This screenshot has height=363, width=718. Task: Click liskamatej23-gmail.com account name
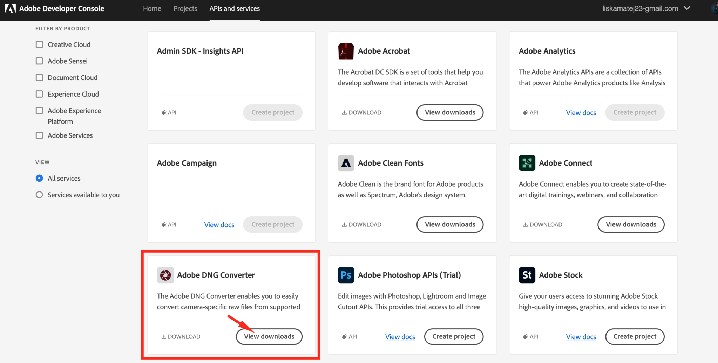click(640, 8)
